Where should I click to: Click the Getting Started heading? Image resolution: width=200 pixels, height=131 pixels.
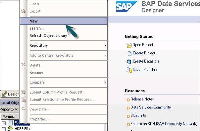tap(139, 36)
